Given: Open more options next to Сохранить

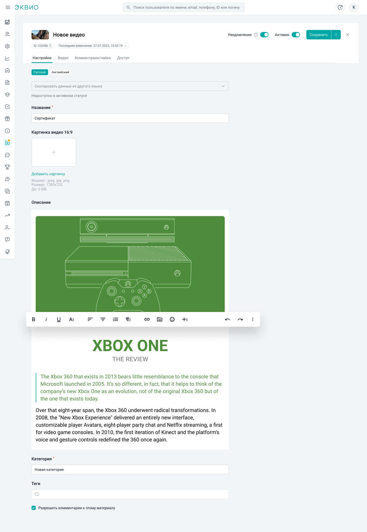Looking at the screenshot, I should (336, 35).
